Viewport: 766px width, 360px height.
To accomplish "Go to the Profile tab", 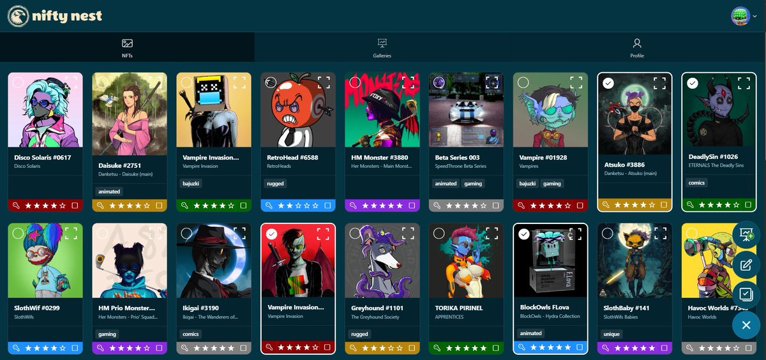I will tap(637, 48).
